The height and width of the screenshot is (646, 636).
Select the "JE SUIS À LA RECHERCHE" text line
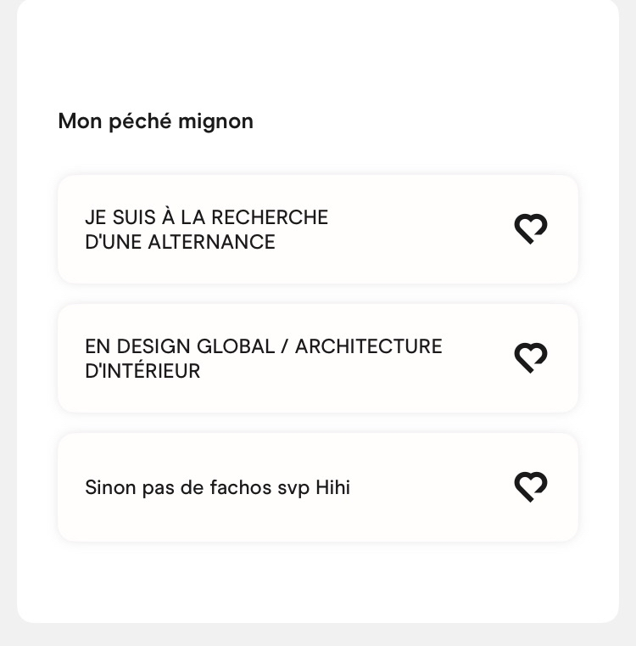206,217
